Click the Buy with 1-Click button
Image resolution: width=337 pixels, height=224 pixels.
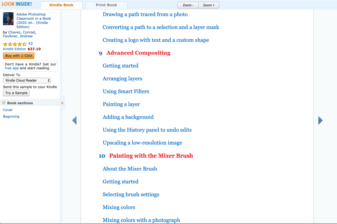coord(19,56)
